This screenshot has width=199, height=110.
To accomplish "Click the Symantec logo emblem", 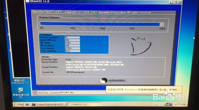I will click(x=104, y=80).
